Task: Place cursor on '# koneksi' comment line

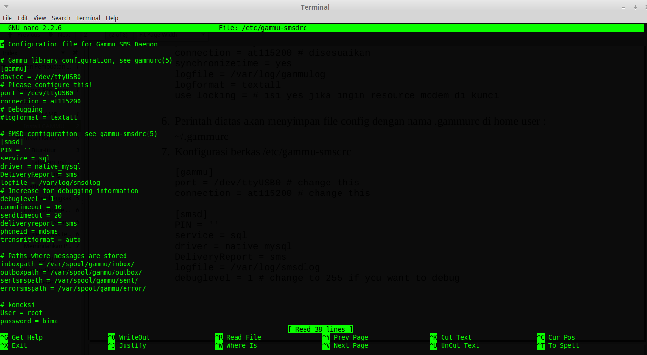Action: point(18,305)
